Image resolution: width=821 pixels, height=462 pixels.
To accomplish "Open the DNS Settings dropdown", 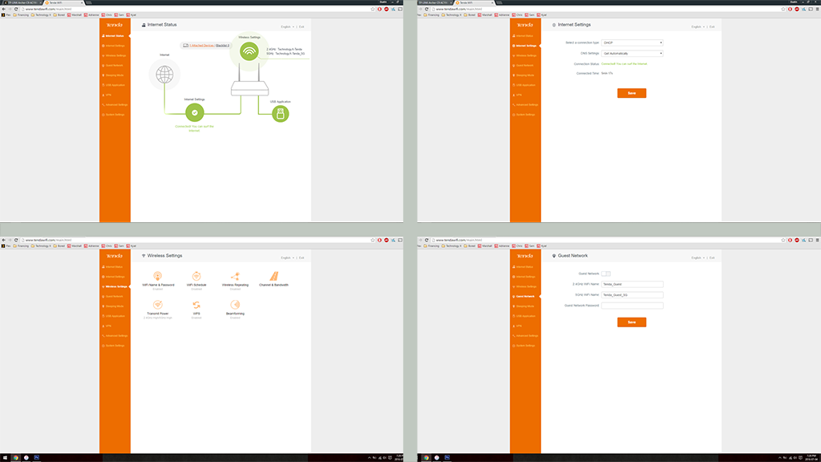I will click(633, 53).
